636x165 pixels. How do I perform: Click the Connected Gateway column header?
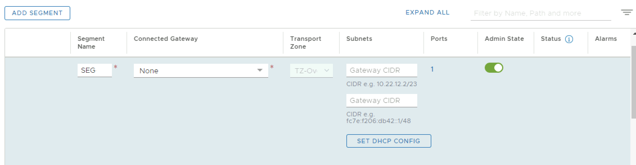coord(166,39)
